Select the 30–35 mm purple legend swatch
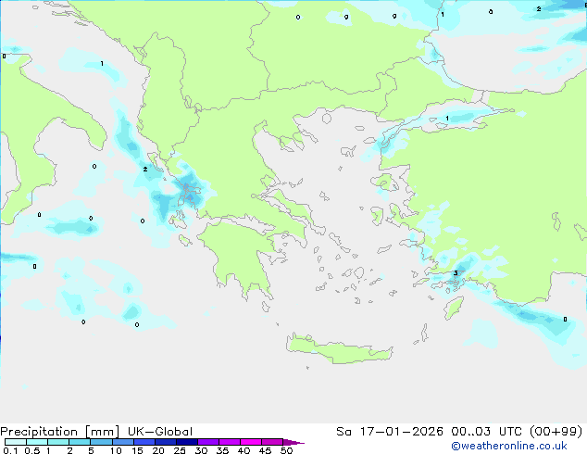This screenshot has width=587, height=454. [x=208, y=442]
